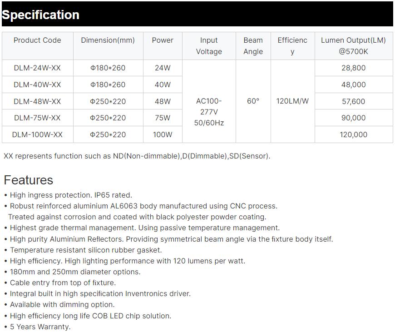Click the 120,000 lumen output value

pyautogui.click(x=353, y=135)
